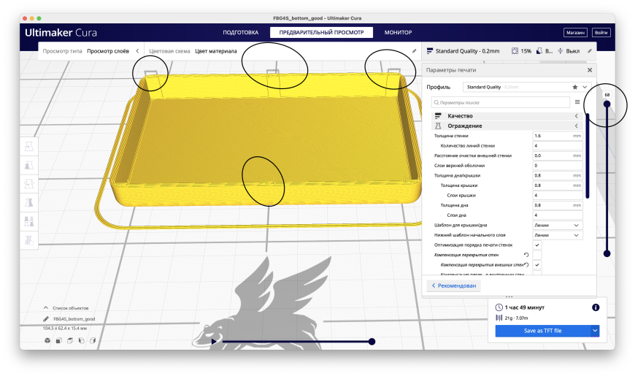Select the FBG4S_bottom_good object name
This screenshot has width=635, height=376.
(x=74, y=319)
